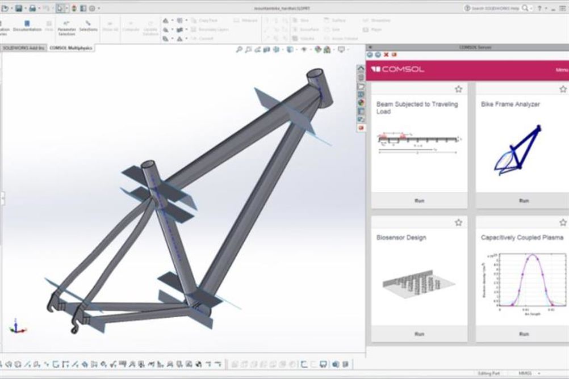Favorite the Beam Subjected to Traveling Load app
The image size is (569, 379).
point(459,89)
